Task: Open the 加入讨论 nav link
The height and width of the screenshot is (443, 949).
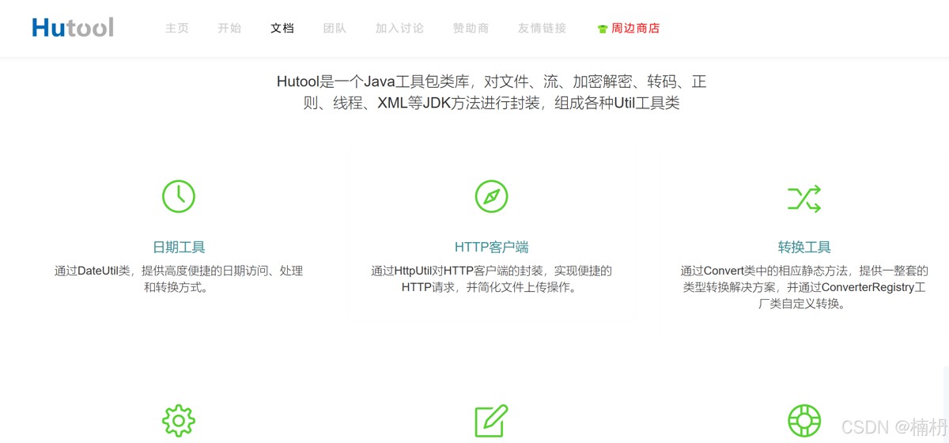Action: pos(399,28)
